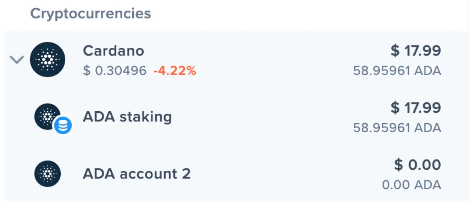Image resolution: width=472 pixels, height=204 pixels.
Task: Select ADA account 2 row
Action: pos(236,174)
